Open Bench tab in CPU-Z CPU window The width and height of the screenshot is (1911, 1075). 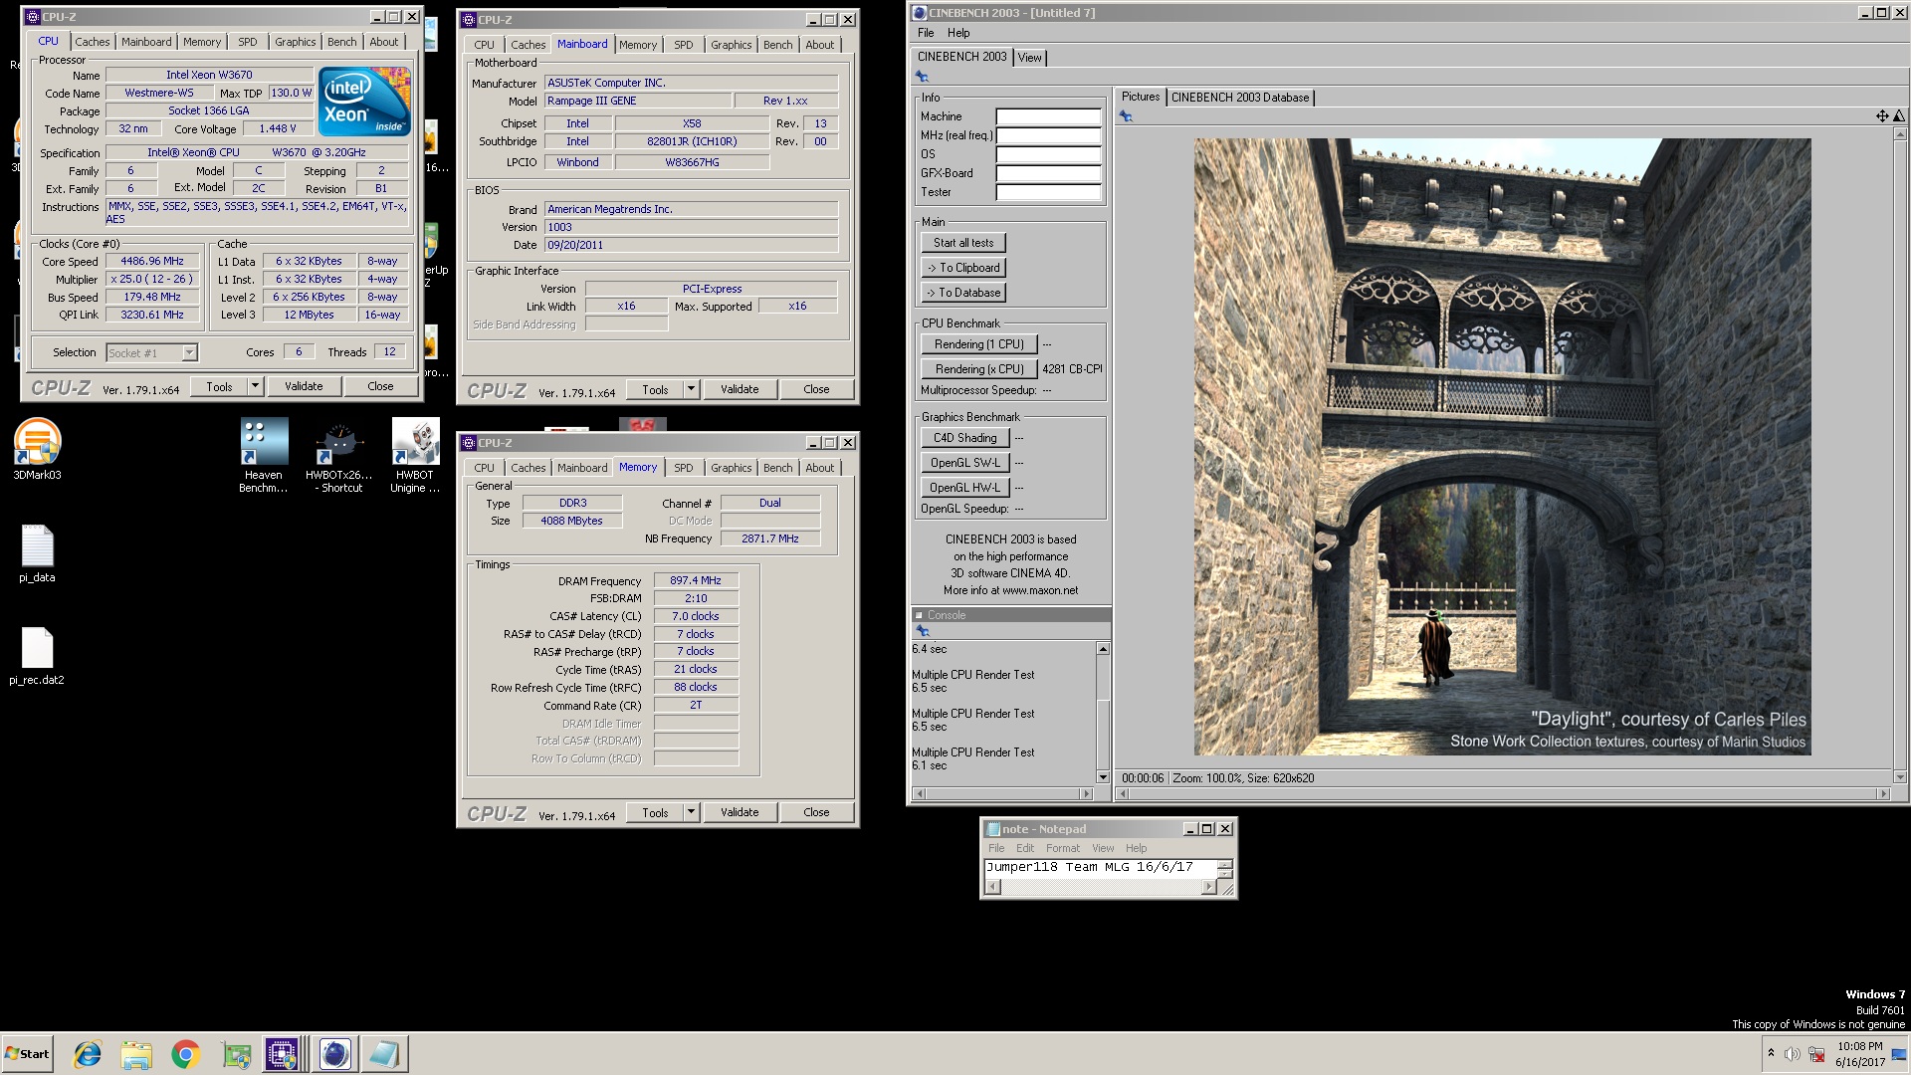pyautogui.click(x=341, y=42)
